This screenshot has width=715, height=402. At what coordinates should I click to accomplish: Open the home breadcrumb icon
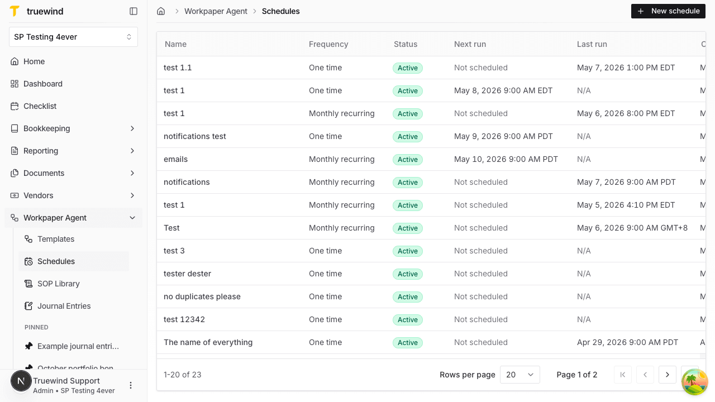tap(161, 11)
